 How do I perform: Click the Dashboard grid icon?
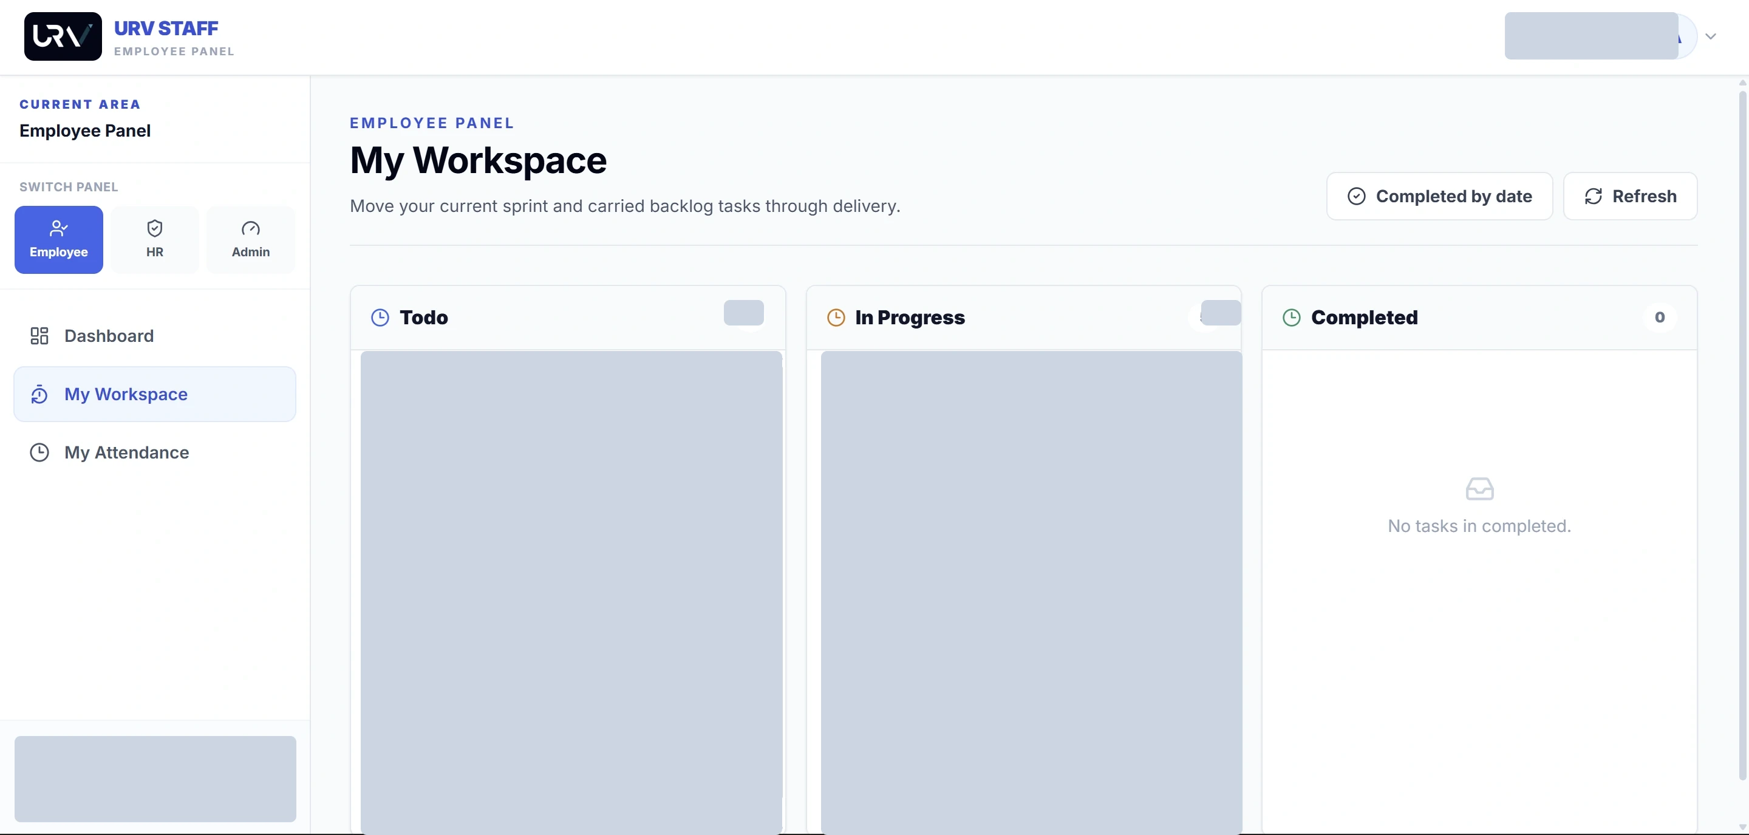pyautogui.click(x=39, y=336)
